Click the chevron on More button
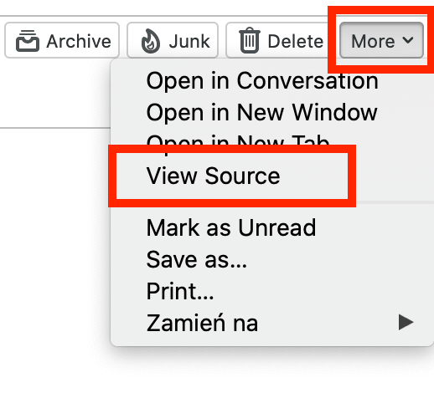Viewport: 434px width, 398px height. (408, 40)
